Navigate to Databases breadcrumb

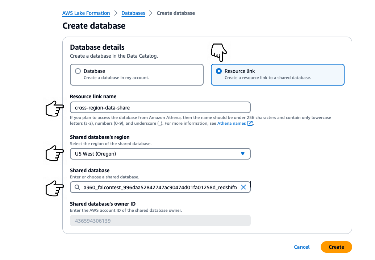[x=133, y=13]
